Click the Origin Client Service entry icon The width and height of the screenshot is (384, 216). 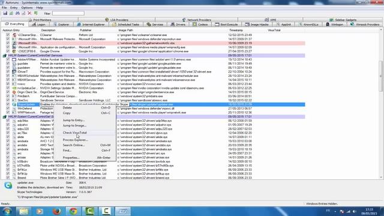tap(14, 92)
